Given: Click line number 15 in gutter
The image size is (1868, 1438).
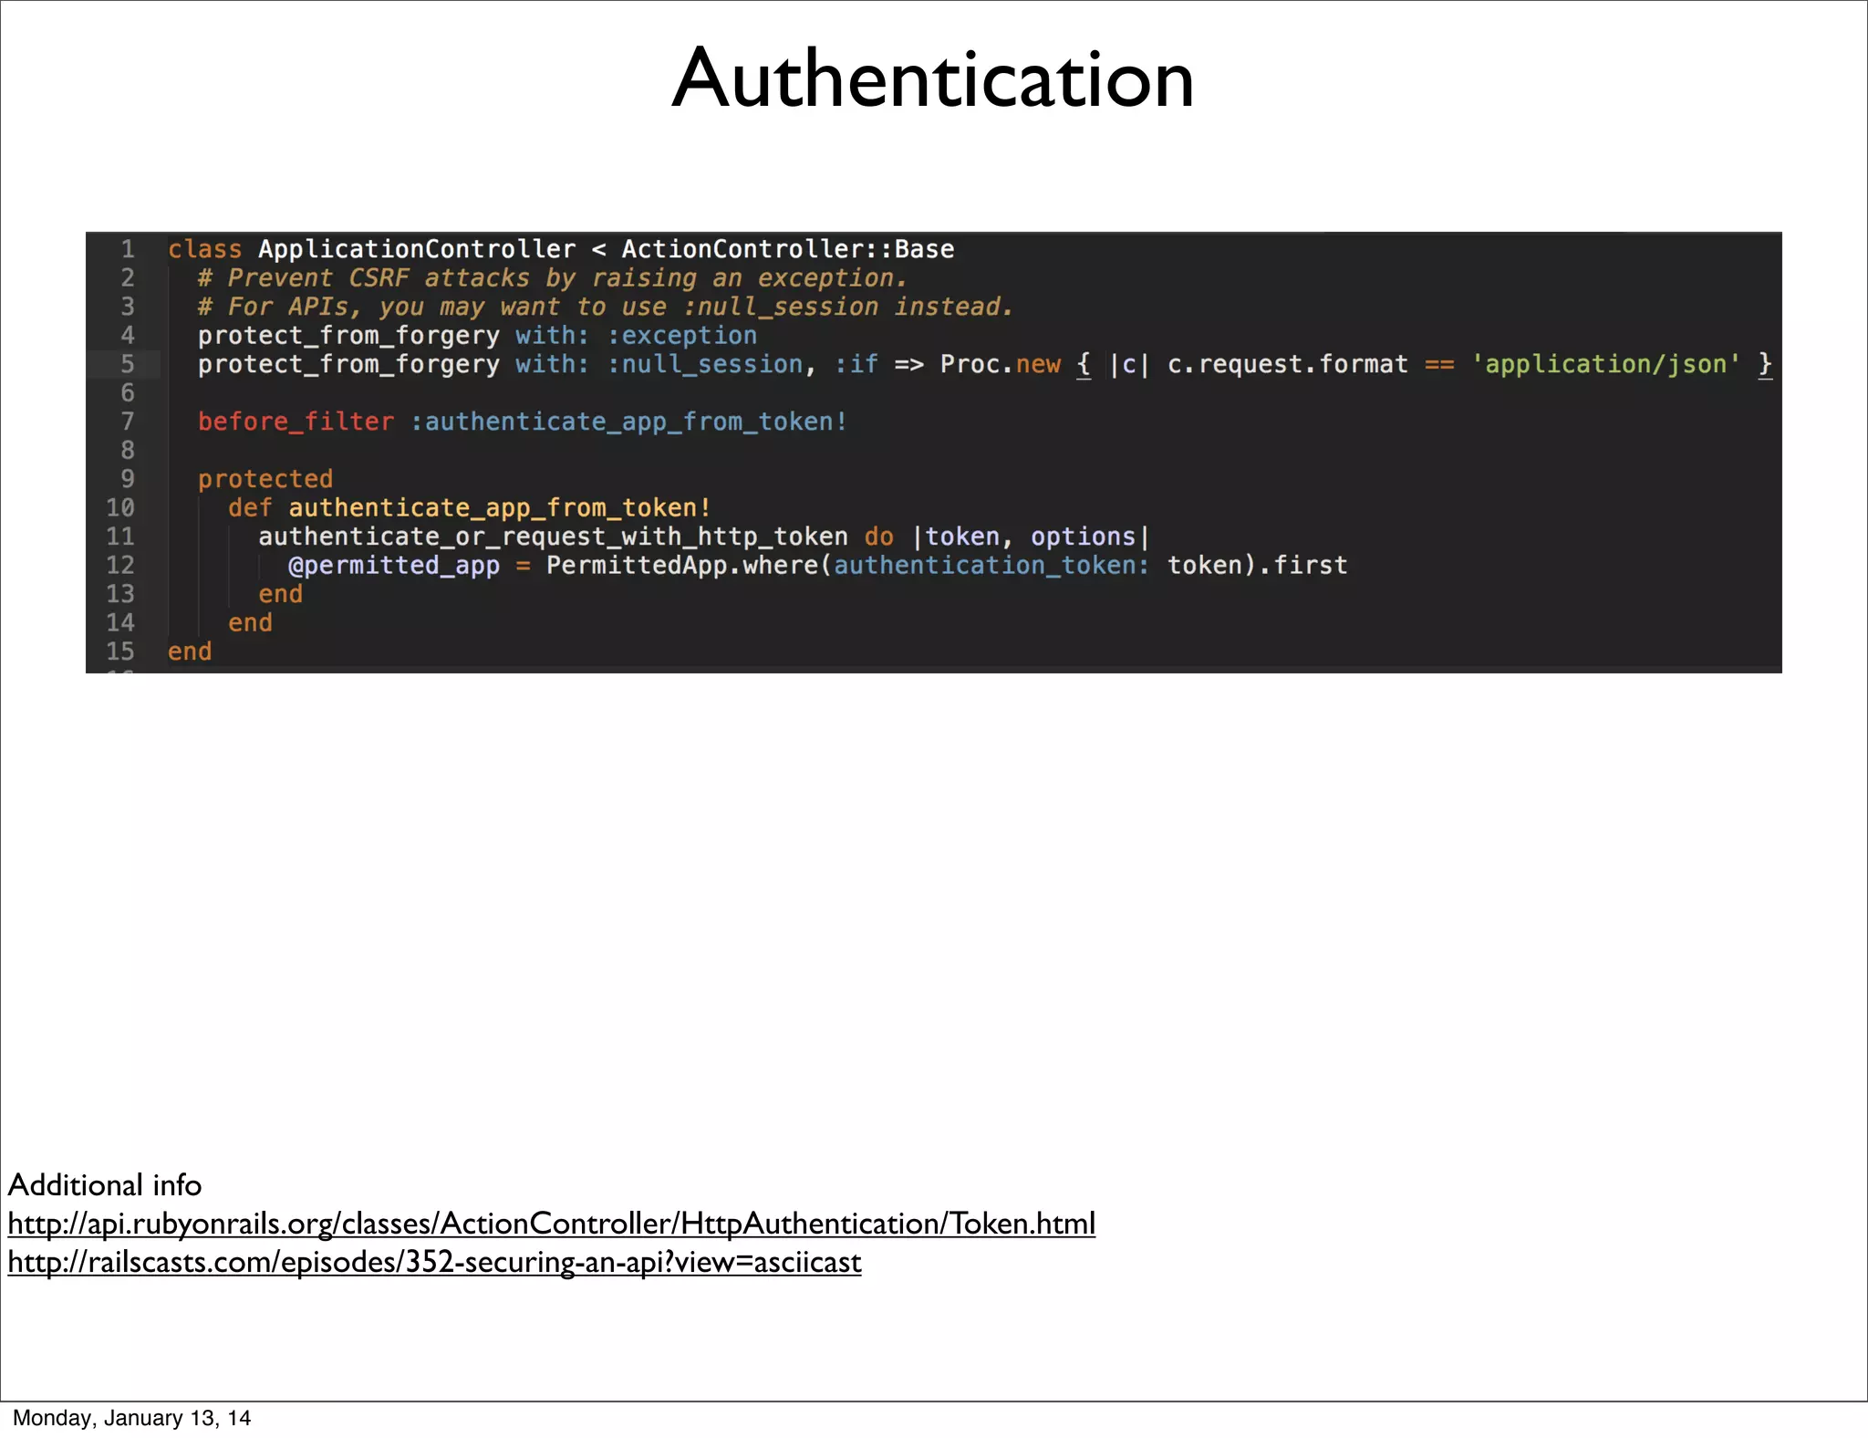Looking at the screenshot, I should pyautogui.click(x=120, y=651).
